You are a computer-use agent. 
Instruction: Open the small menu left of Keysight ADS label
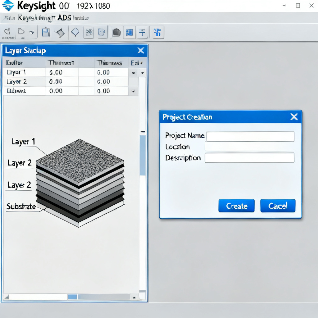10,18
